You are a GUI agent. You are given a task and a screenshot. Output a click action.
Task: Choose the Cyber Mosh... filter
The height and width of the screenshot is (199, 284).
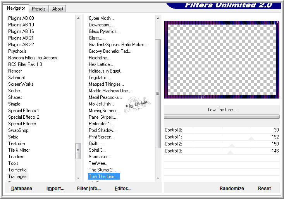(101, 18)
